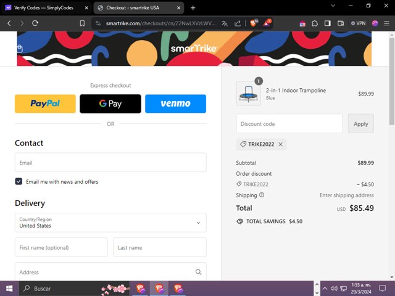This screenshot has width=395, height=296.
Task: Apply the discount code
Action: (x=360, y=123)
